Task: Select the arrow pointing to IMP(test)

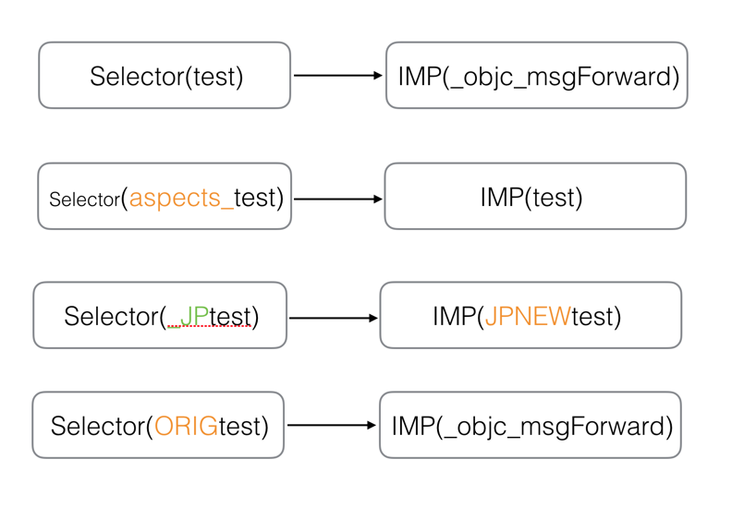Action: [x=337, y=199]
